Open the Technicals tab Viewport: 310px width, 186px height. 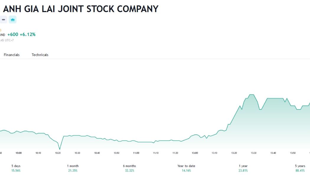tap(40, 55)
